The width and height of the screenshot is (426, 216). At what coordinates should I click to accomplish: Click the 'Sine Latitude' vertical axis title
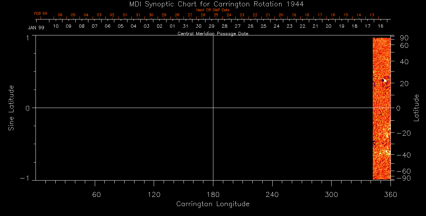point(11,108)
